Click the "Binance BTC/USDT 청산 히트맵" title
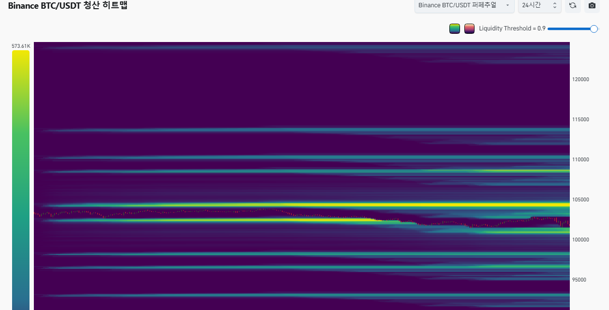Image resolution: width=609 pixels, height=310 pixels. (x=68, y=5)
